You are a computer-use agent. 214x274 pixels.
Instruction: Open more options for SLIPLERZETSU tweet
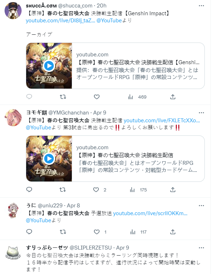201,248
